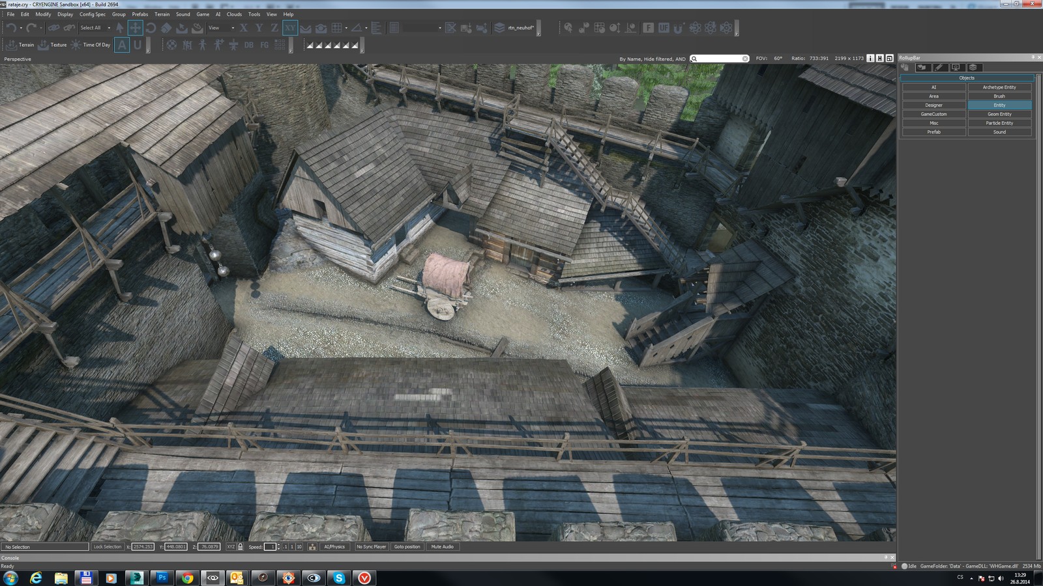Increase speed with the stepper arrow

click(278, 545)
